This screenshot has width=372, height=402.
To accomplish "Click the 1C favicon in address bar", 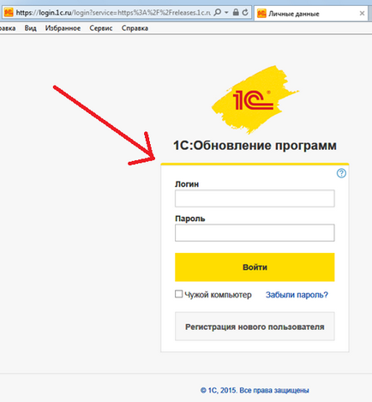I will (x=9, y=13).
